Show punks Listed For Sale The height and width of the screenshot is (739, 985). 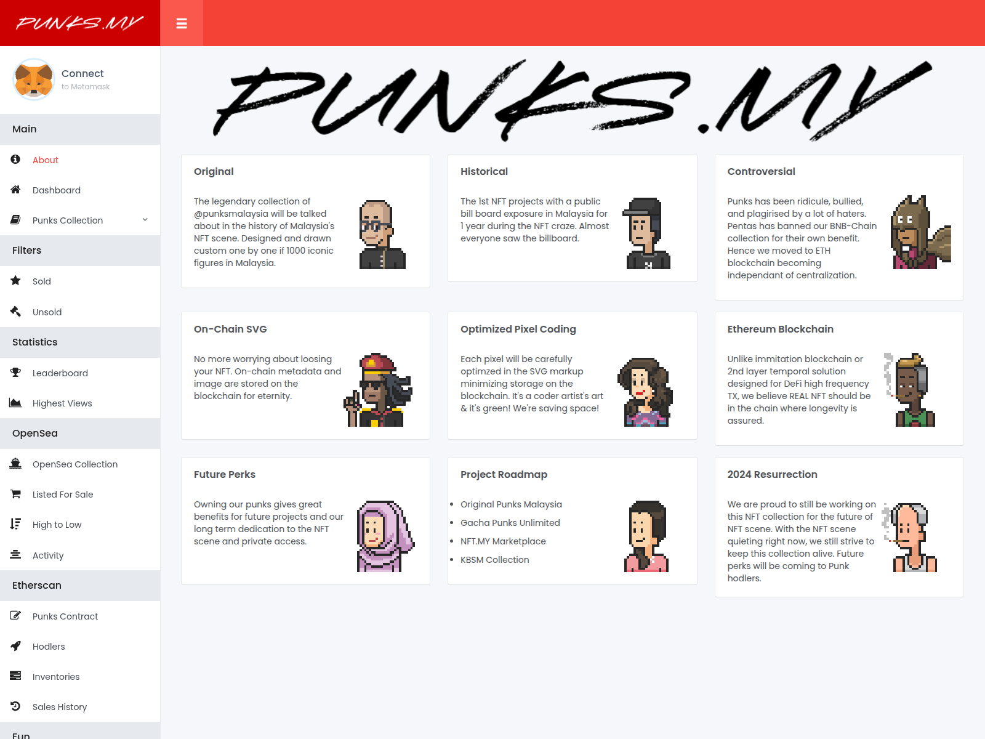coord(80,495)
